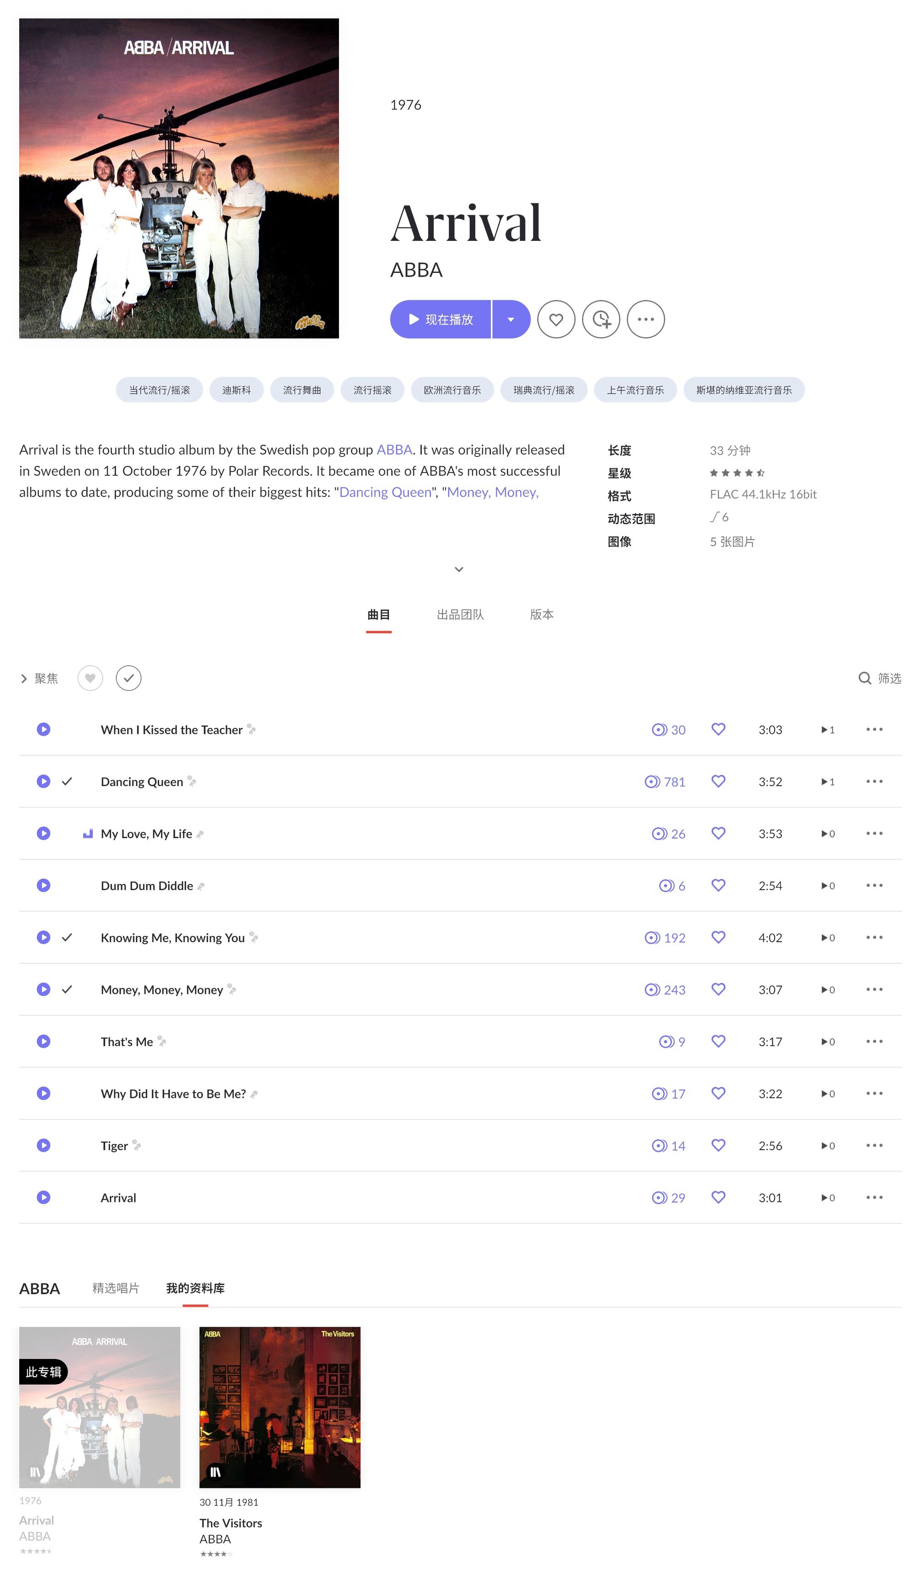Open the ABBA link in the description
Image resolution: width=915 pixels, height=1569 pixels.
(394, 450)
